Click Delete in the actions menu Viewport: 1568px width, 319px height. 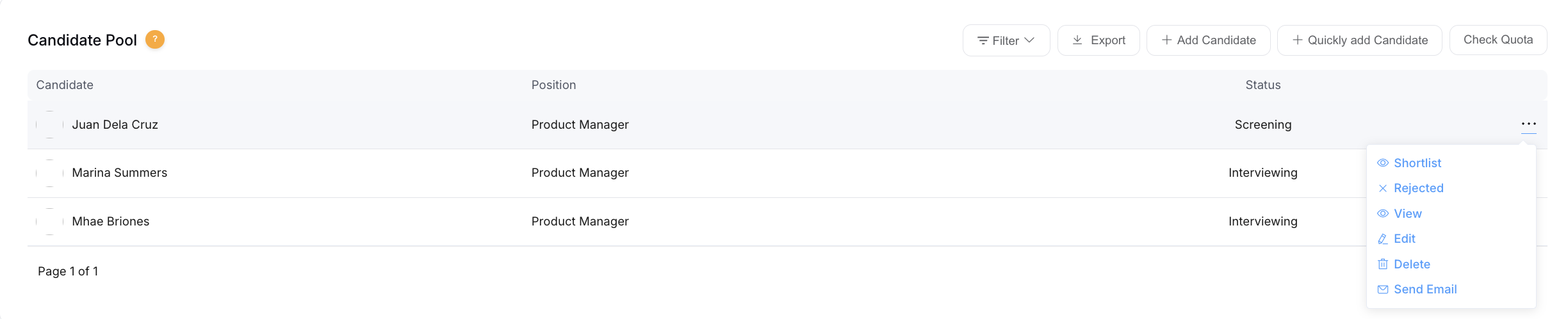1412,265
